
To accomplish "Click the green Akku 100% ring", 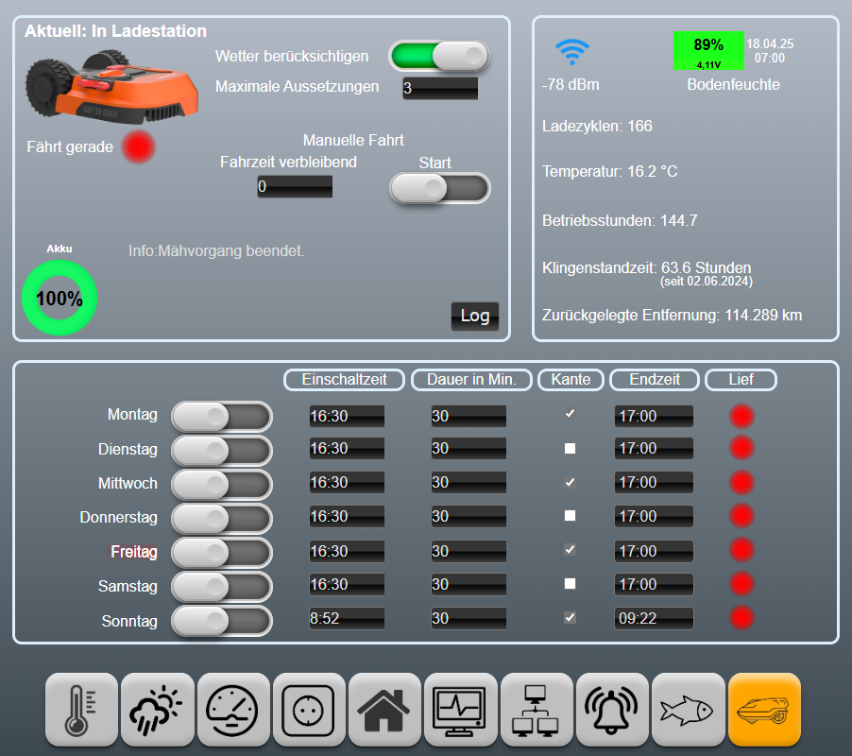I will pyautogui.click(x=60, y=298).
